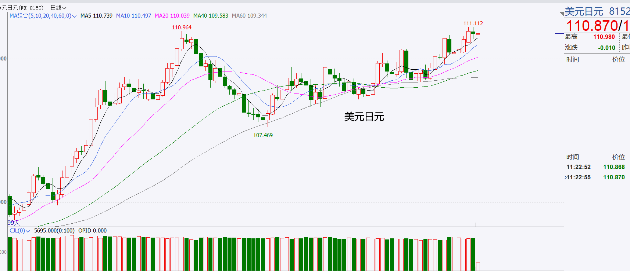Click the MA10 110.497 label
This screenshot has width=630, height=271.
pyautogui.click(x=133, y=16)
